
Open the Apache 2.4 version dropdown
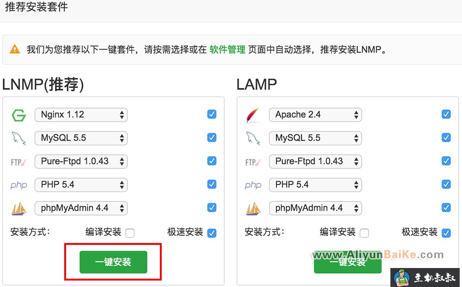(315, 114)
